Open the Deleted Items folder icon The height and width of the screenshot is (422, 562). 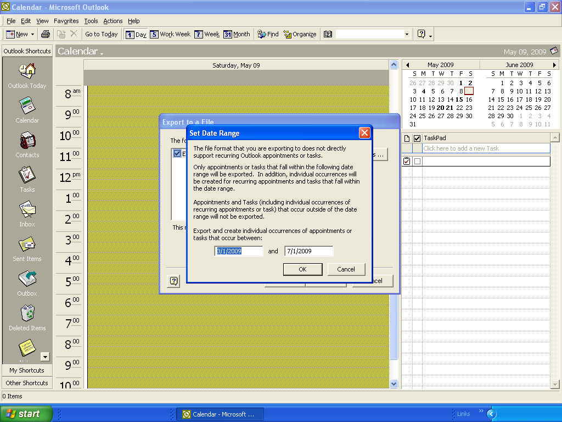(x=27, y=314)
